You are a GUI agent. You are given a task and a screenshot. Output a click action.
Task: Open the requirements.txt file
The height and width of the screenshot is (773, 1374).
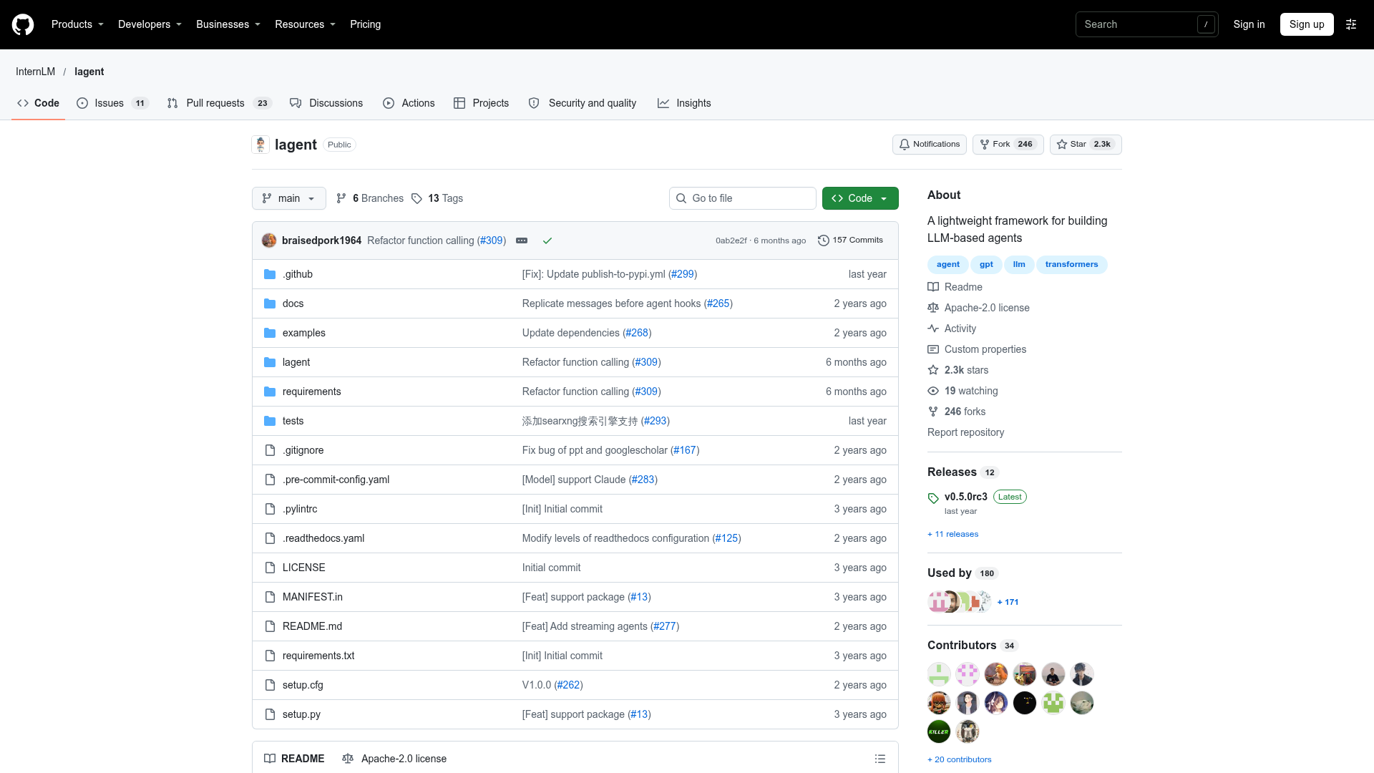[318, 656]
